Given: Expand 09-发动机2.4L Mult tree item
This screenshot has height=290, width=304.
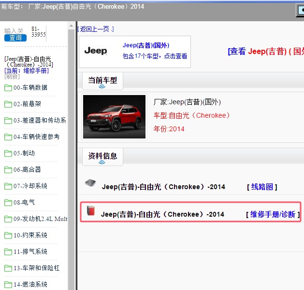Looking at the screenshot, I should tap(41, 219).
